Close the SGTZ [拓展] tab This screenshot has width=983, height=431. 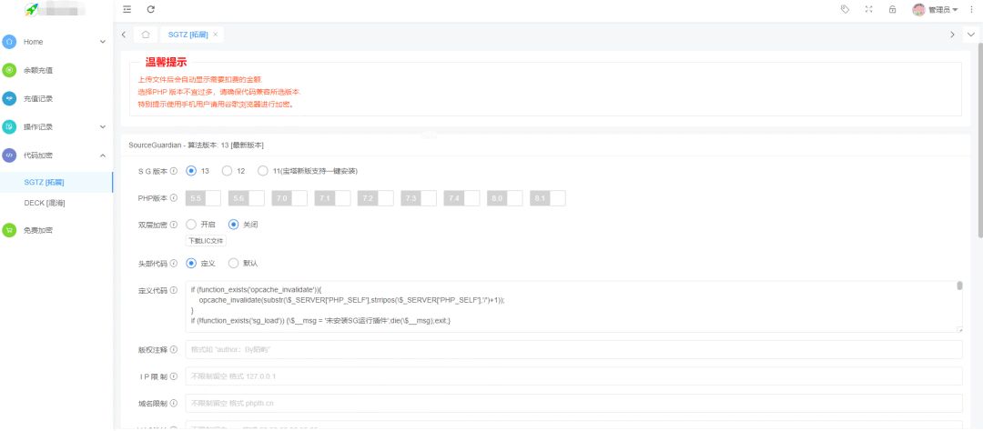point(215,35)
